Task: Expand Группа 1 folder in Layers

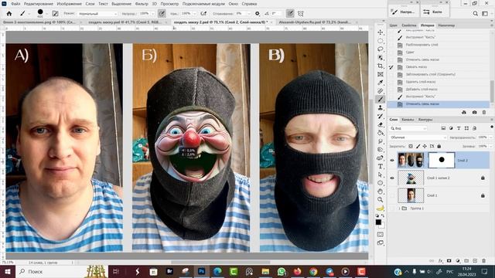Action: pyautogui.click(x=399, y=208)
